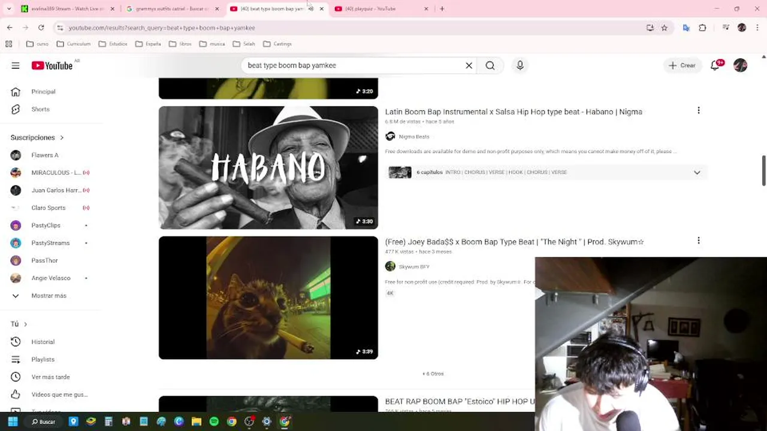The height and width of the screenshot is (431, 767).
Task: Open Latin Boom Bap Instrumental video title
Action: click(514, 112)
